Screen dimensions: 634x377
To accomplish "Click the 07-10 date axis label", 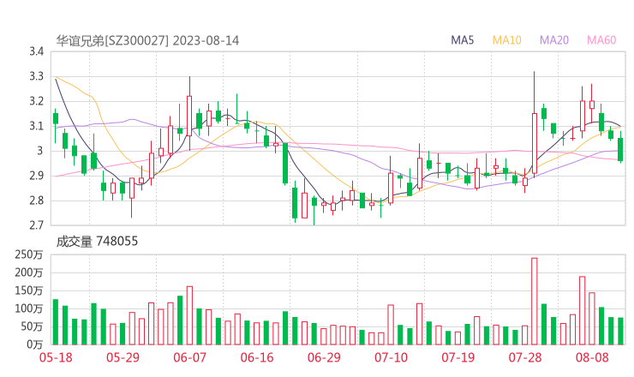I will pyautogui.click(x=391, y=357).
